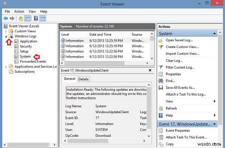
Task: Open the Help menu in menu bar
Action: [43, 12]
